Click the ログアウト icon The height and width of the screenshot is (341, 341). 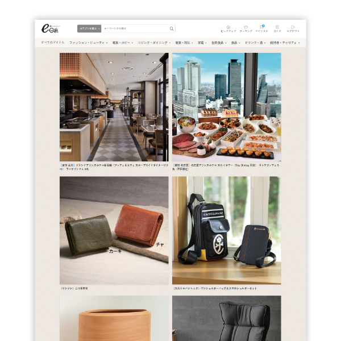[x=293, y=28]
